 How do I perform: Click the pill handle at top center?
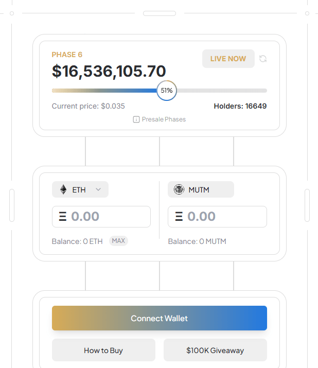point(159,13)
